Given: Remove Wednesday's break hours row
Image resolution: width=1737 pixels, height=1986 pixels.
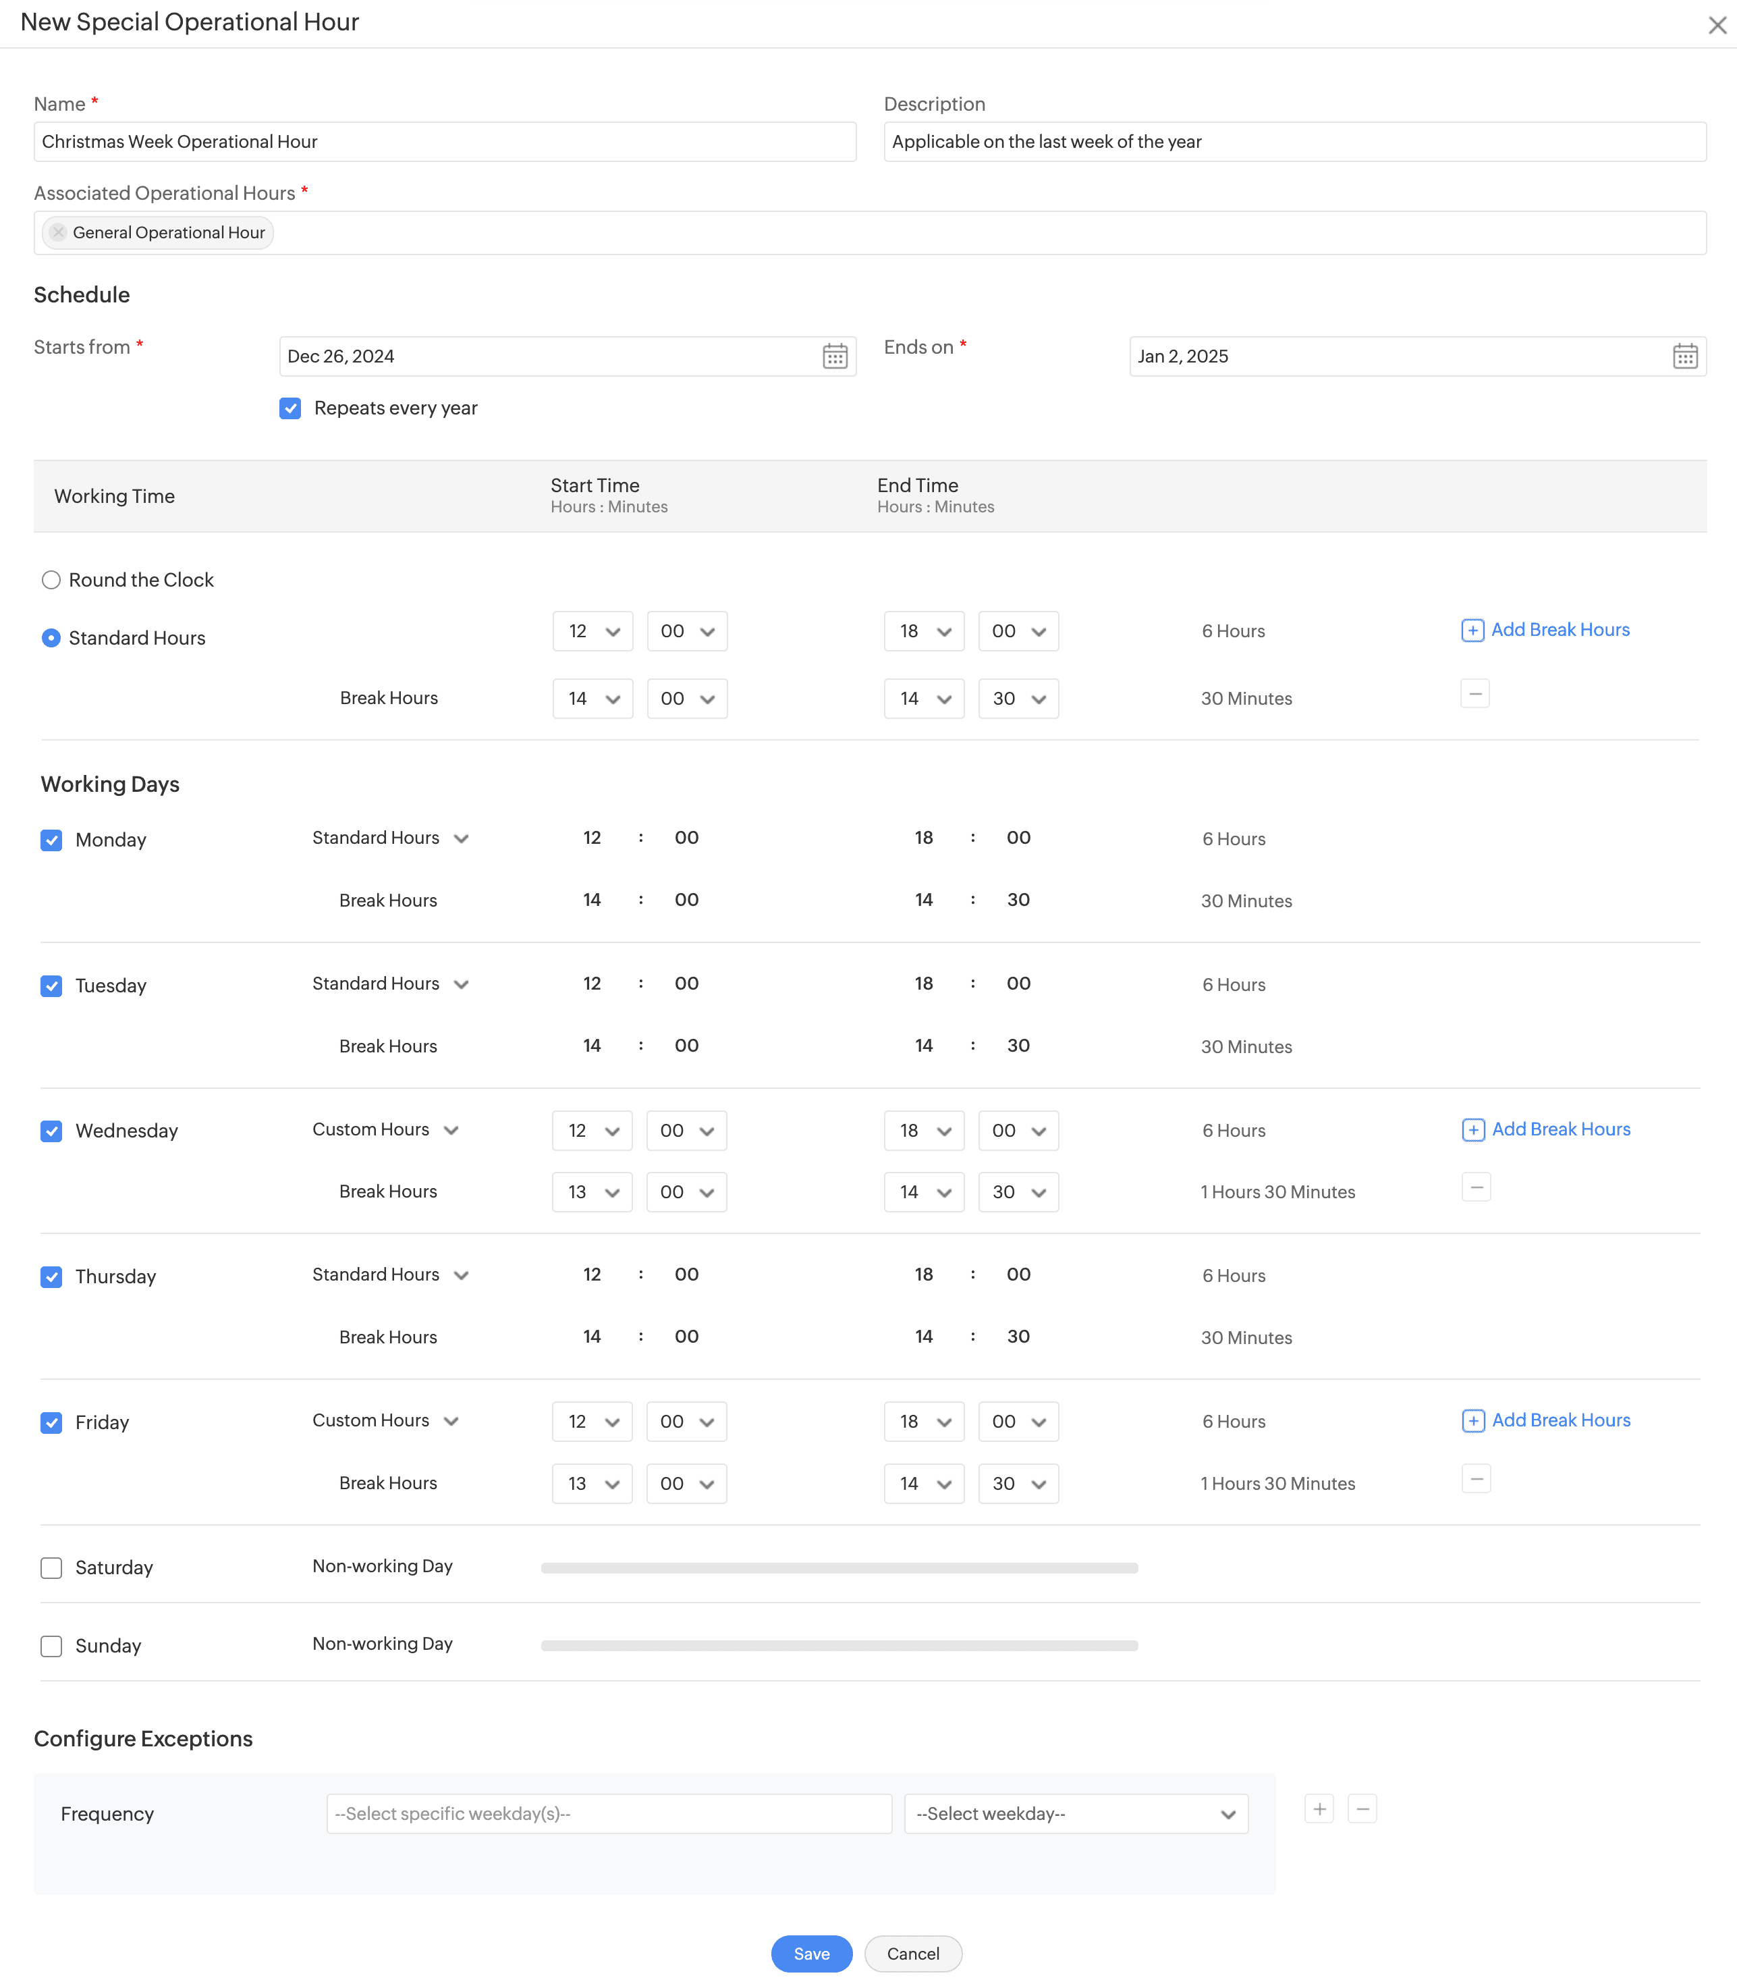Looking at the screenshot, I should [1475, 1187].
